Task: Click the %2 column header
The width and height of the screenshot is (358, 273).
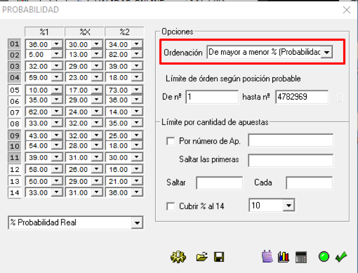Action: point(124,32)
